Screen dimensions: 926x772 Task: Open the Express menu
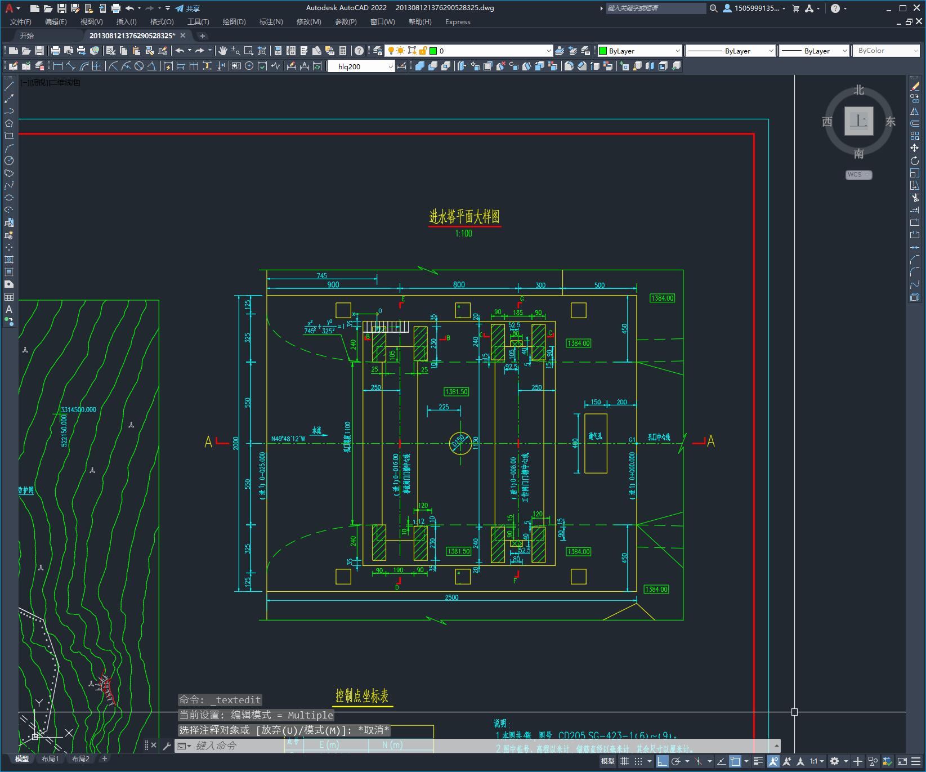pos(458,21)
